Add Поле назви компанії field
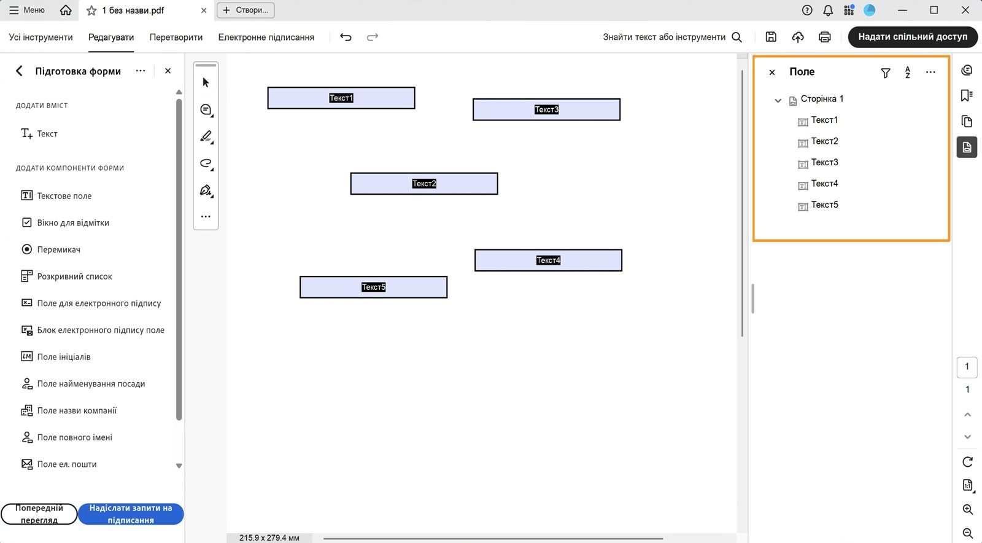 69,410
